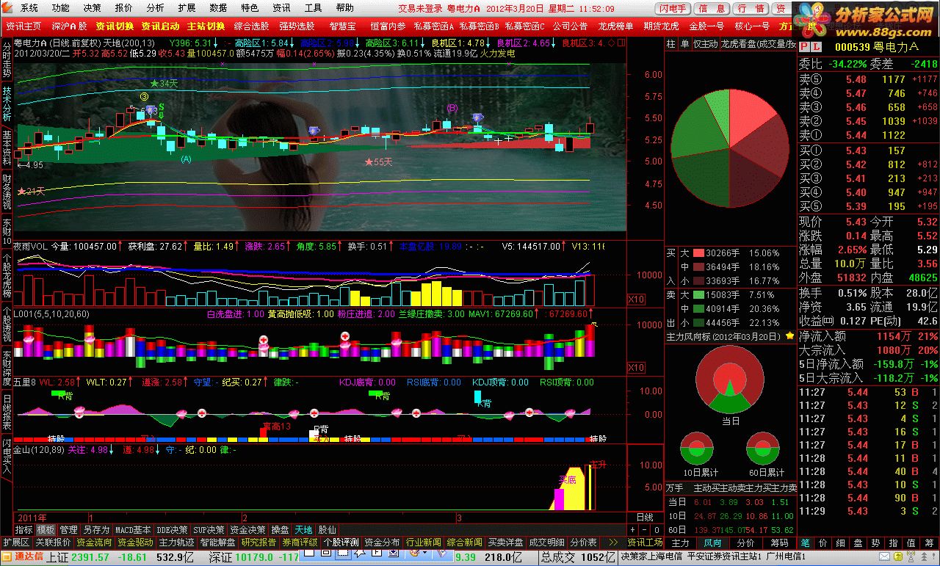940x566 pixels.
Task: Select the 研究报告 bottom tab
Action: pos(258,543)
